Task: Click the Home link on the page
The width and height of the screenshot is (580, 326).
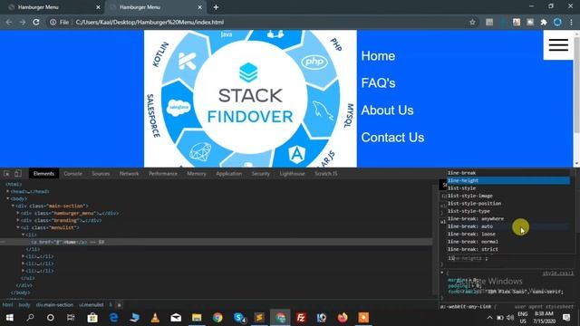Action: tap(378, 56)
